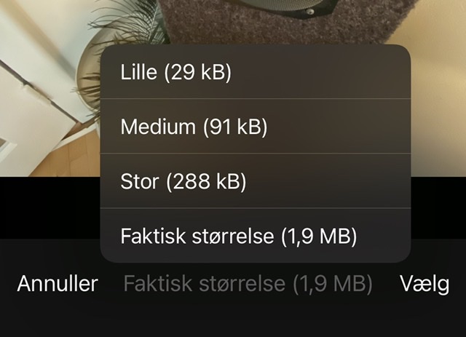Tap the Annuller button
Screen dimensions: 466x337
58,284
